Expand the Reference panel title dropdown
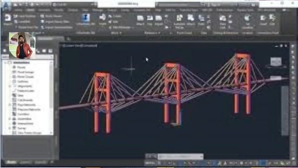Viewport: 298px width, 168px height. [152, 33]
